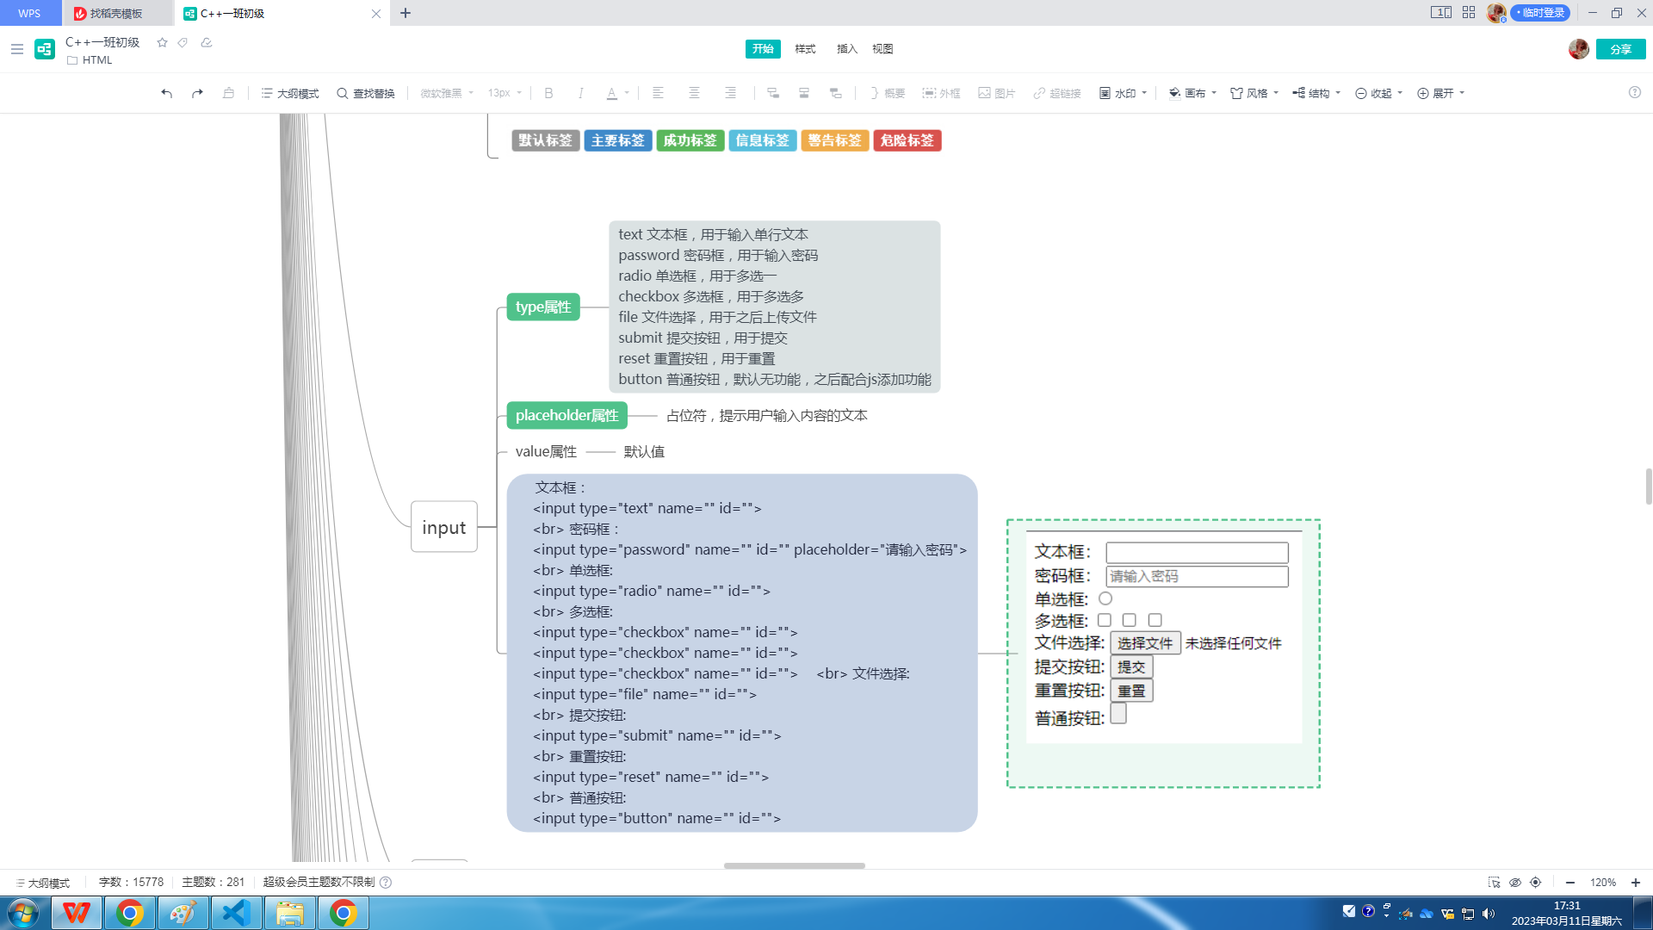Click the help question mark icon
This screenshot has height=930, width=1653.
pyautogui.click(x=1634, y=92)
